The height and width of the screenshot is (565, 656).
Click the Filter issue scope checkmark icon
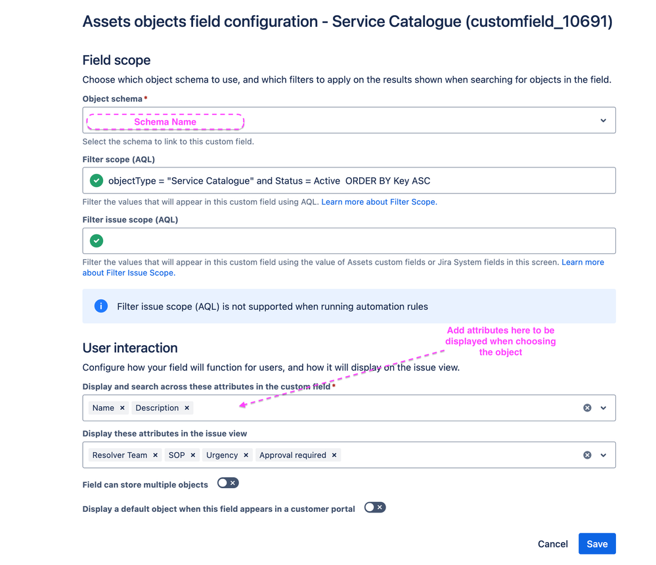click(97, 241)
